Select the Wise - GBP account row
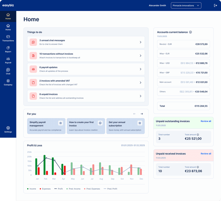Screen dimensions: 221x201 [x=183, y=72]
